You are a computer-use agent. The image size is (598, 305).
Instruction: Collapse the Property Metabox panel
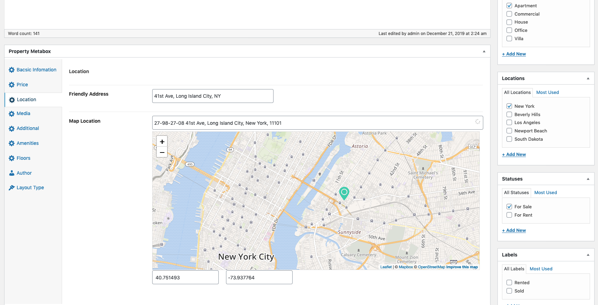[484, 51]
